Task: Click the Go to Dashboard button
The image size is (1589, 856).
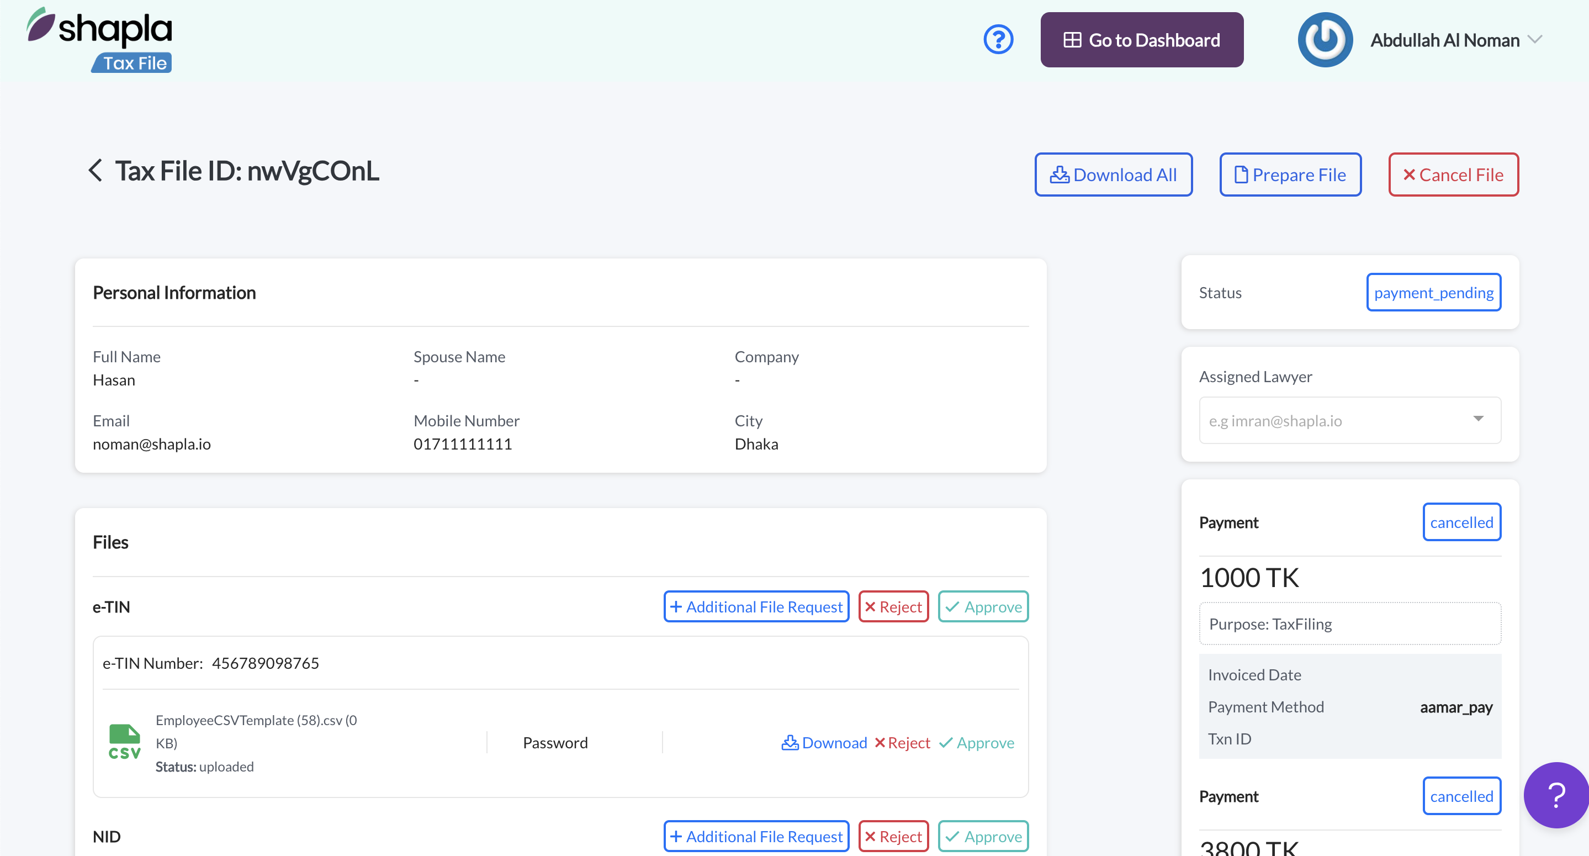Action: pos(1141,40)
